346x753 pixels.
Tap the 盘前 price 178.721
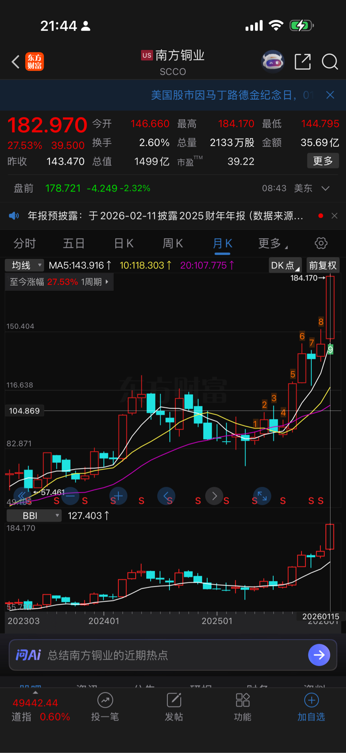tap(63, 188)
